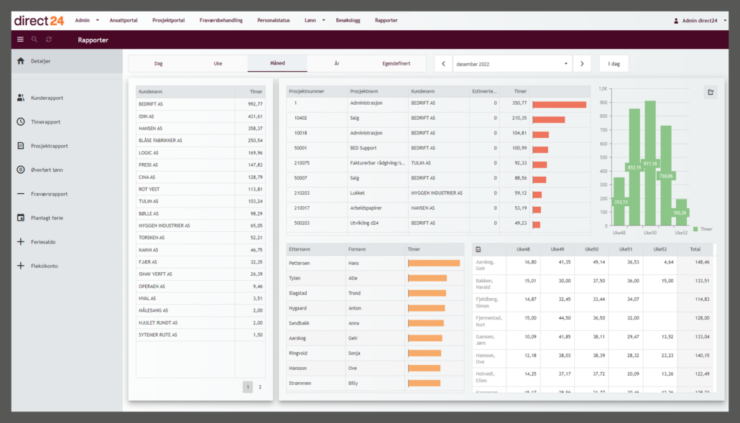Expand the Admin menu dropdown arrow
Screen dimensions: 740x423
coord(97,20)
